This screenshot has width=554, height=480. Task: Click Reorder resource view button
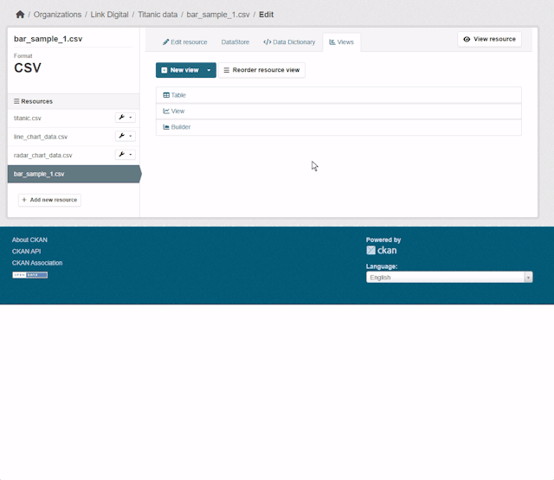(x=261, y=70)
